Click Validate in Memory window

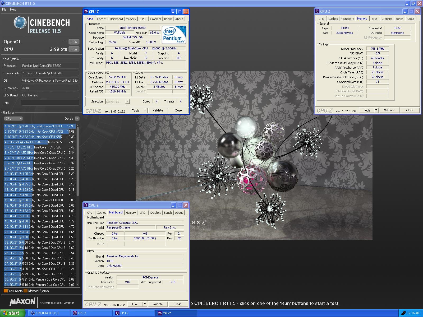click(x=389, y=110)
